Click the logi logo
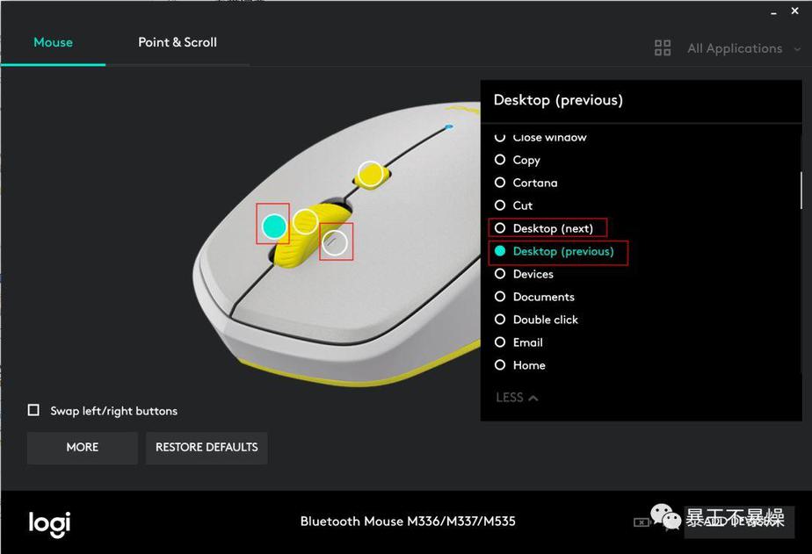Screen dimensions: 812x554 (49, 522)
